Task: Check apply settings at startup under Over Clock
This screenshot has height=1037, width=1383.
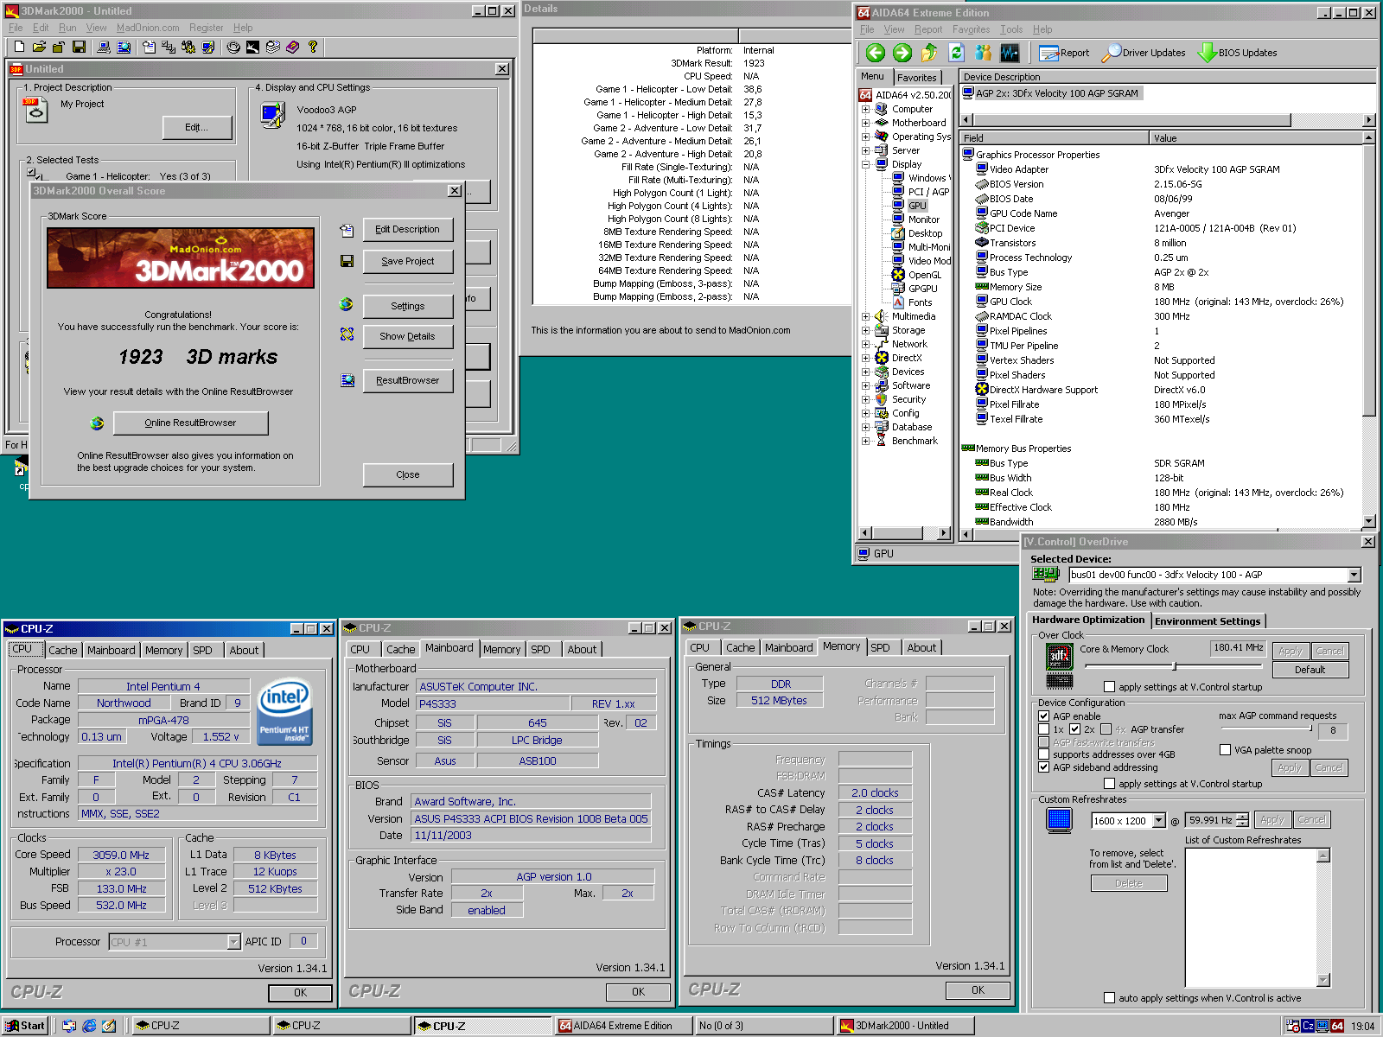Action: (x=1110, y=687)
